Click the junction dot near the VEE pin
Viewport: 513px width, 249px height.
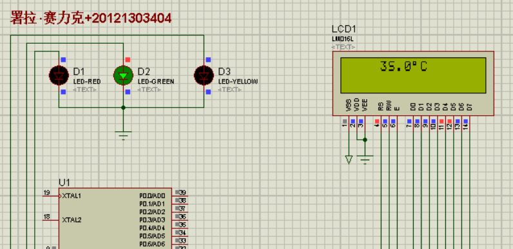point(365,140)
